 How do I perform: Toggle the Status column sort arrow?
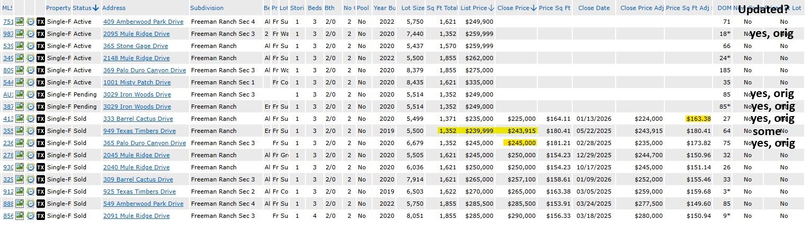click(x=95, y=8)
